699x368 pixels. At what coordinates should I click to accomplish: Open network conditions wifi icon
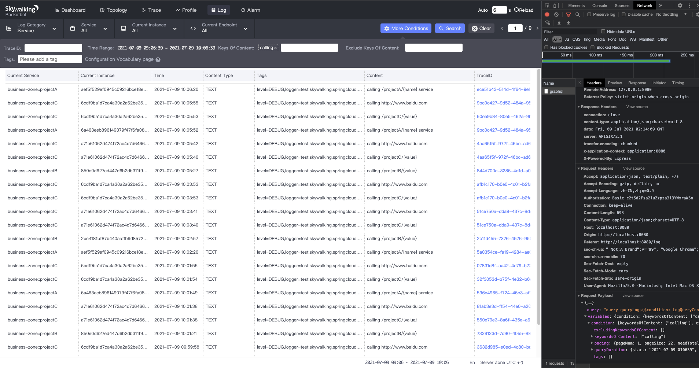tap(547, 23)
